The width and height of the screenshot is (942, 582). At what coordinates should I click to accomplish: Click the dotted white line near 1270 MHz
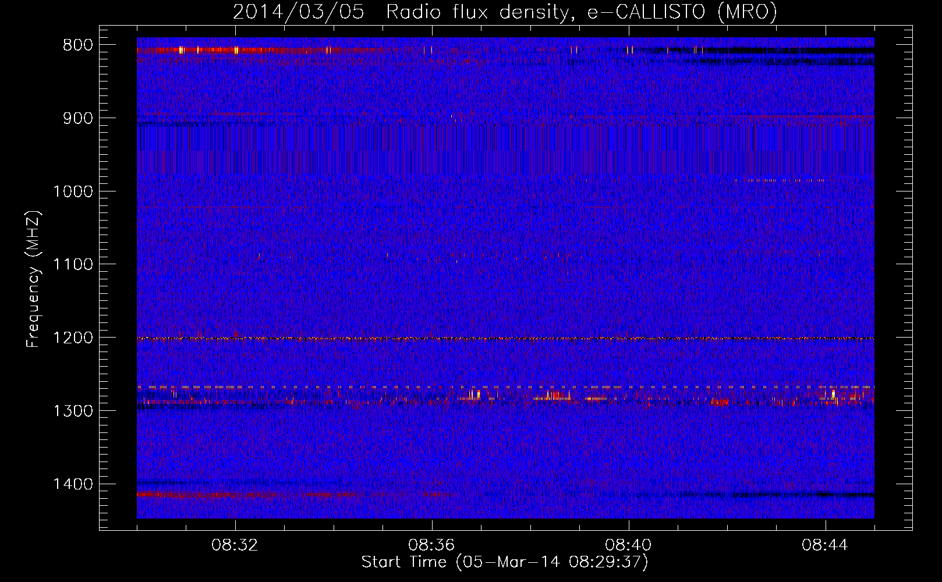click(x=505, y=386)
